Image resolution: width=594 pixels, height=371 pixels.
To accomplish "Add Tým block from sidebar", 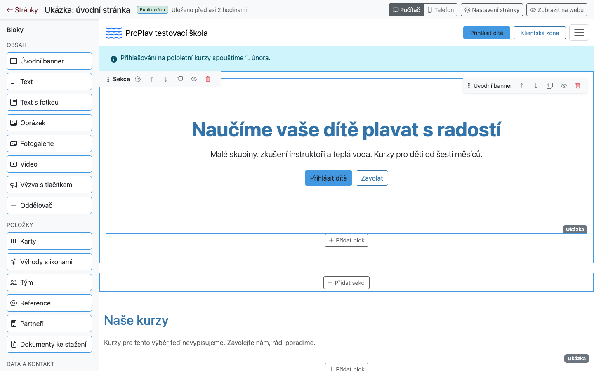I will pyautogui.click(x=49, y=282).
